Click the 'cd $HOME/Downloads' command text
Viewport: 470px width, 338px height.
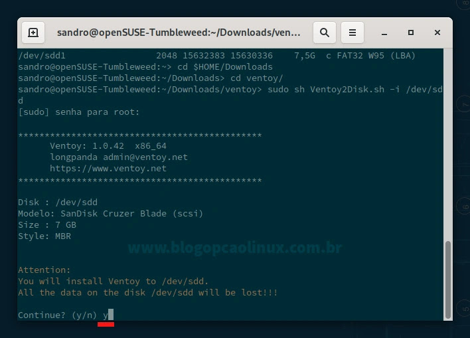pyautogui.click(x=225, y=67)
